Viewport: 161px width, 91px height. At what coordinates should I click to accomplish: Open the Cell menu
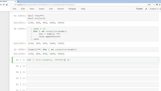pos(51,9)
